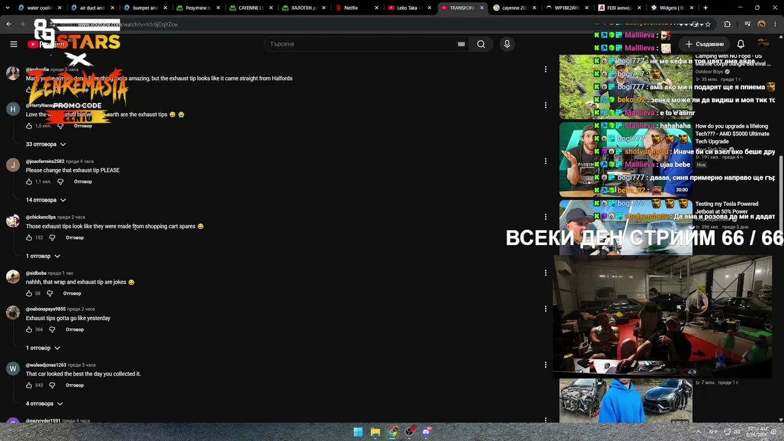Close the active TRANSFORM YouTube tab
Image resolution: width=784 pixels, height=441 pixels.
482,8
